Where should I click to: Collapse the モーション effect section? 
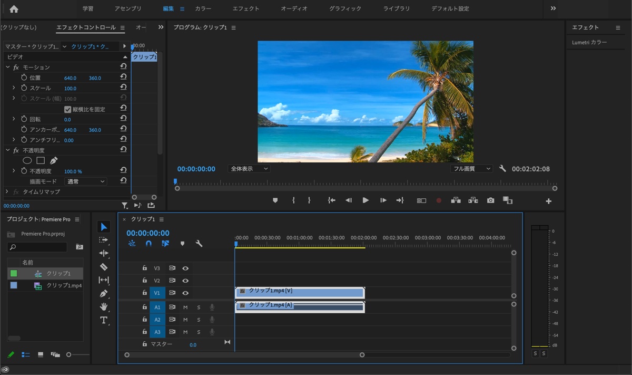coord(7,68)
